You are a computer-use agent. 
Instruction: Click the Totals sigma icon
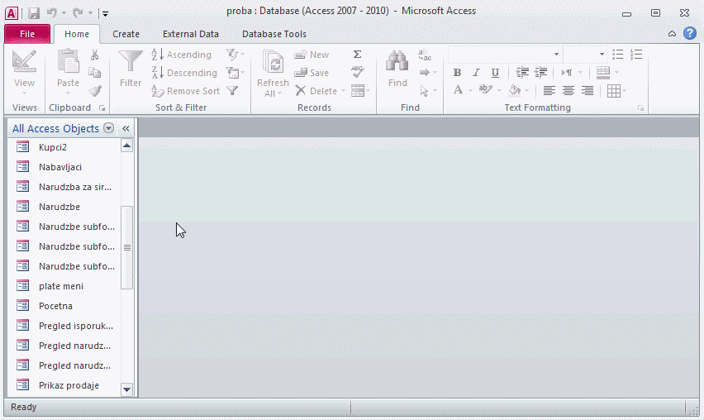click(358, 55)
